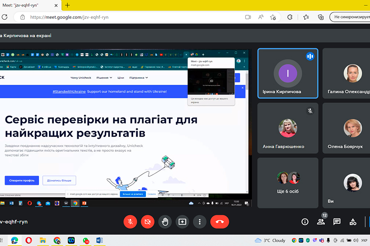Image resolution: width=370 pixels, height=246 pixels.
Task: Open the WhatsApp icon with 16 badge
Action: pos(86,240)
